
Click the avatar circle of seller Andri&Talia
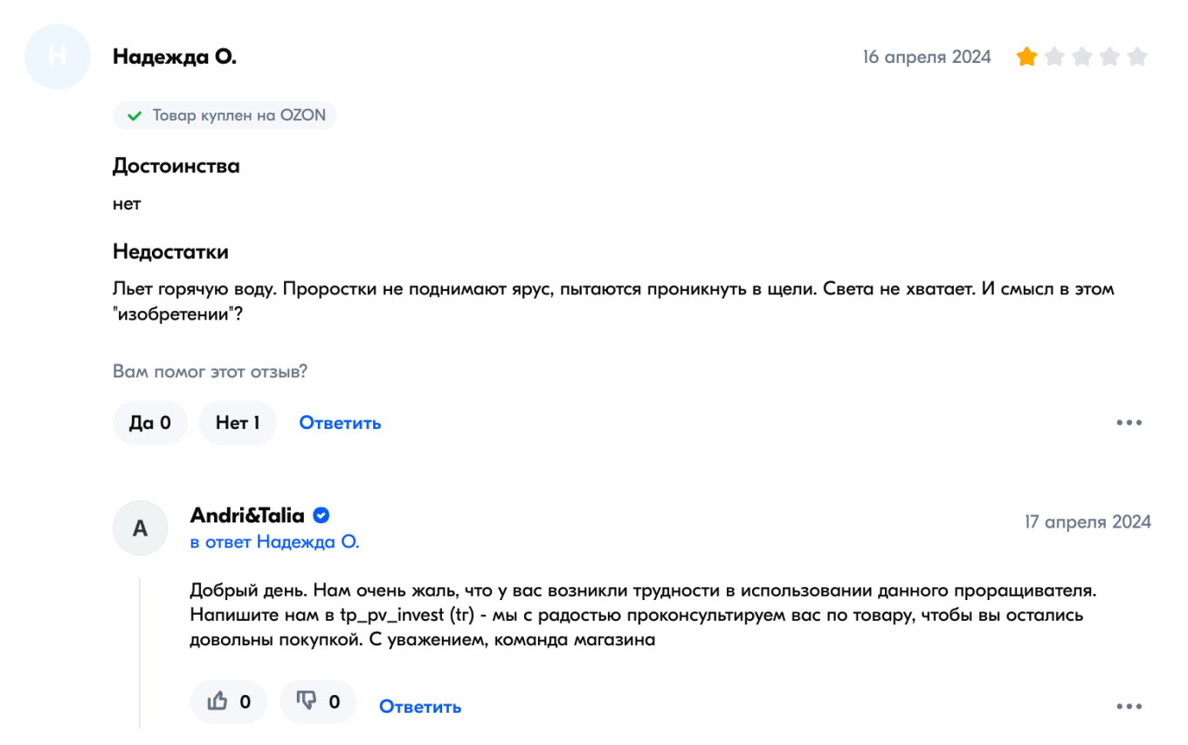[x=140, y=528]
